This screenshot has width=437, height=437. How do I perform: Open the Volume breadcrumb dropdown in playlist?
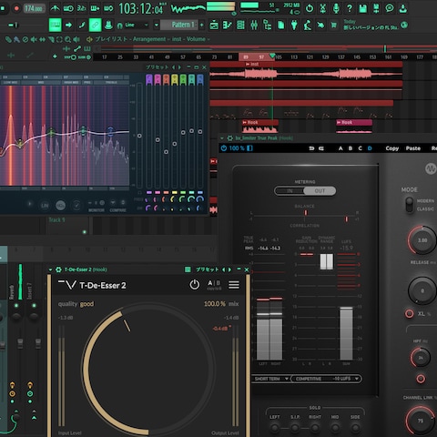pos(198,39)
